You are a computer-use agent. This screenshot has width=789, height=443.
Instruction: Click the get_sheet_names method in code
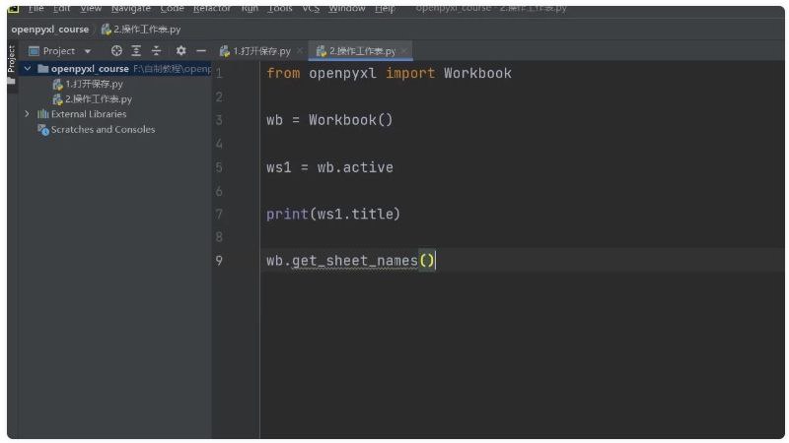[x=354, y=261]
